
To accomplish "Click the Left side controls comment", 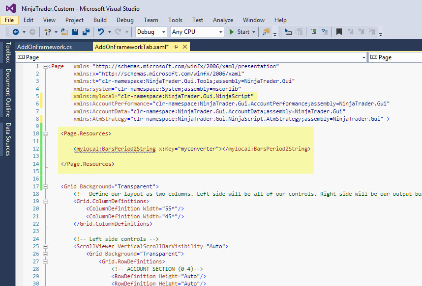I will pos(116,239).
